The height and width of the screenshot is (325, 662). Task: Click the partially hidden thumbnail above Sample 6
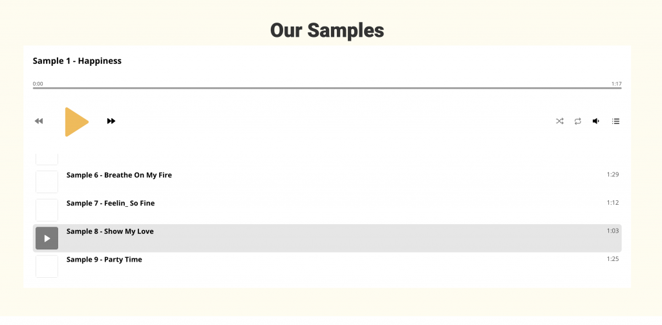tap(47, 159)
